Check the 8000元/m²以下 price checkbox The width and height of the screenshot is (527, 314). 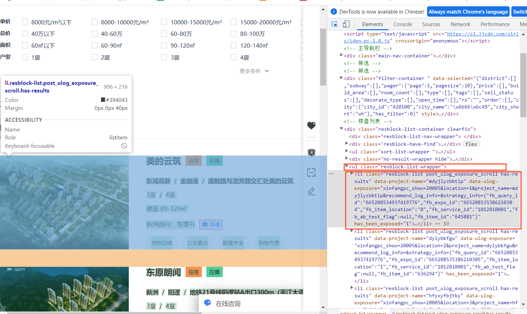(x=25, y=22)
